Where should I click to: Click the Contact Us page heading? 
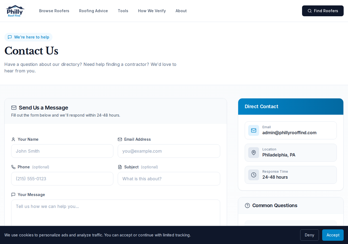click(x=31, y=51)
